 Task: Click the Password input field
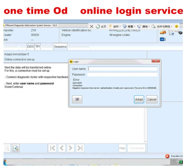123,75
